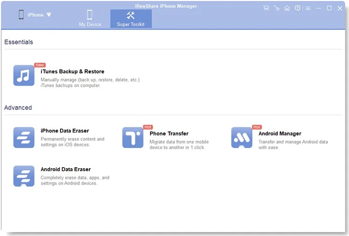Click "Manually manage (back up, restore, delete, etc.)" text

tap(90, 80)
